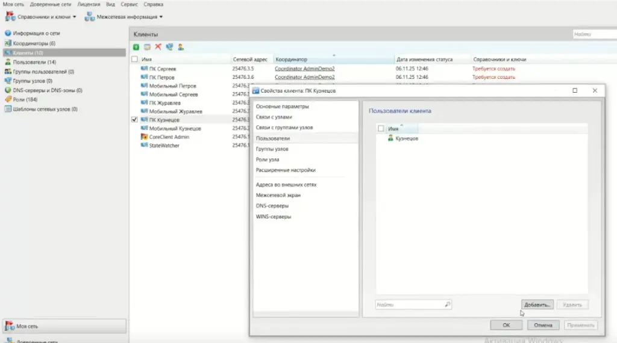The width and height of the screenshot is (617, 343).
Task: Click the green add client icon
Action: tap(136, 47)
